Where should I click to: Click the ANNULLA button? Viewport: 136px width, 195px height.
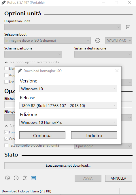[118, 178]
